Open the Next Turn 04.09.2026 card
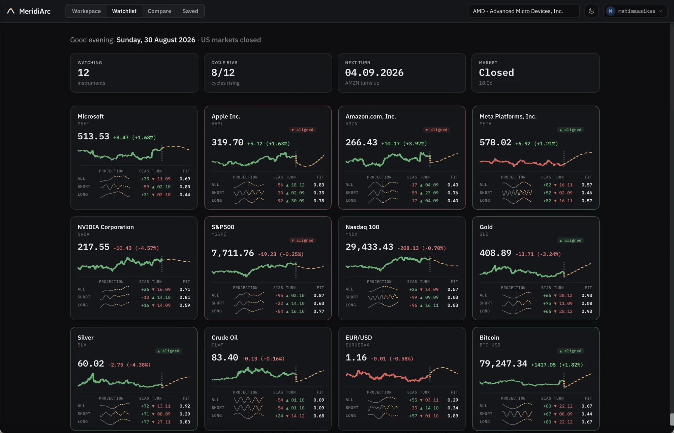 402,73
